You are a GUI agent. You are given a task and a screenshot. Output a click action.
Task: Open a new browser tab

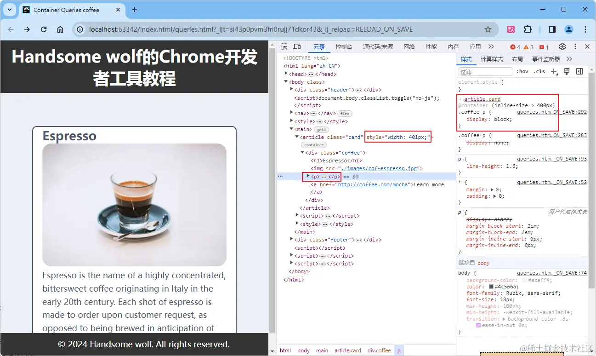[135, 10]
